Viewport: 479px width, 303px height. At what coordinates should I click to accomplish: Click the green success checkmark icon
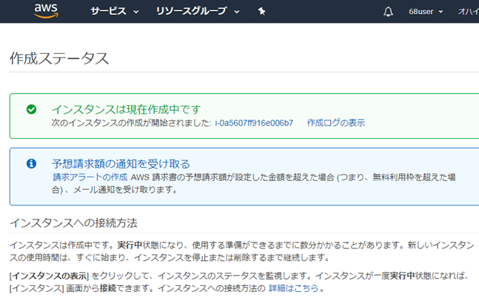click(x=31, y=109)
